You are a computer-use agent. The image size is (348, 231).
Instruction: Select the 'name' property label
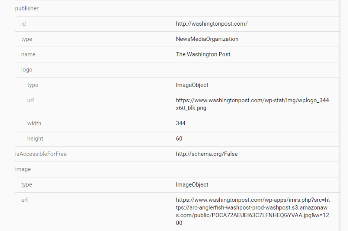coord(28,54)
